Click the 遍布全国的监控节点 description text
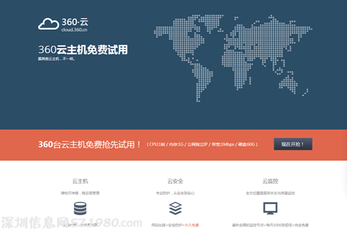This screenshot has width=347, height=231. (270, 225)
